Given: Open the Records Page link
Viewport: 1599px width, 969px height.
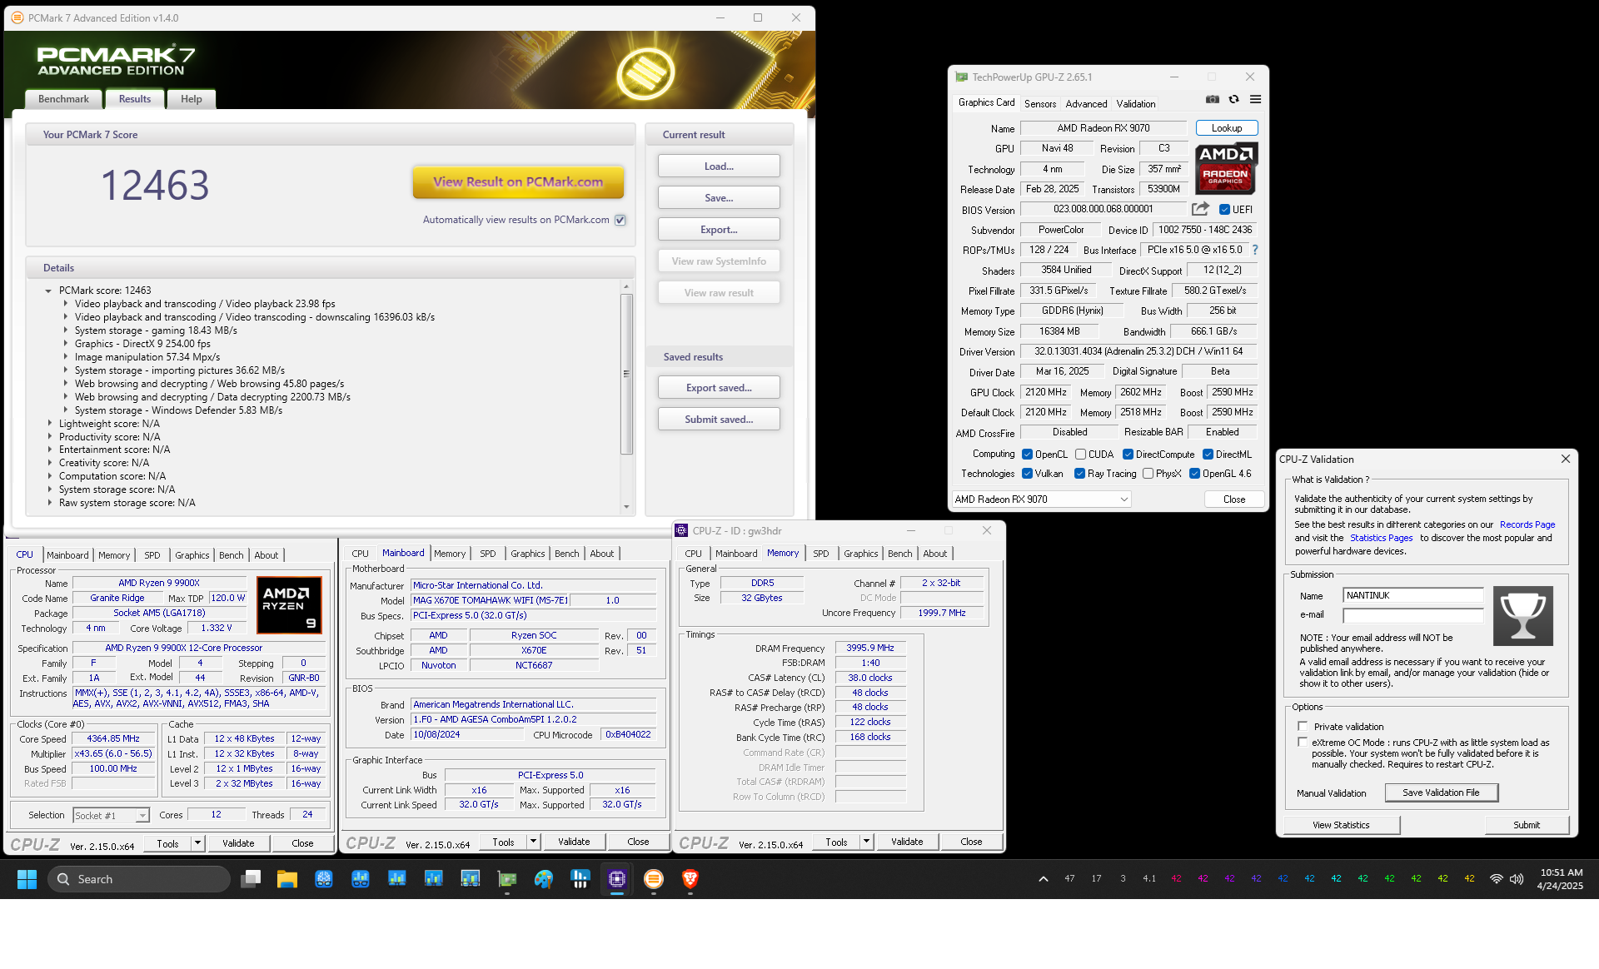Looking at the screenshot, I should coord(1527,524).
